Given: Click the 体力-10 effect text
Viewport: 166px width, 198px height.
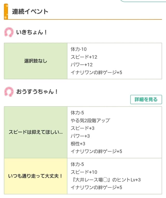Looking at the screenshot, I should [78, 49].
